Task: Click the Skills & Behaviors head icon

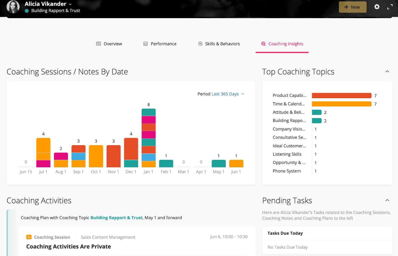Action: click(x=200, y=44)
